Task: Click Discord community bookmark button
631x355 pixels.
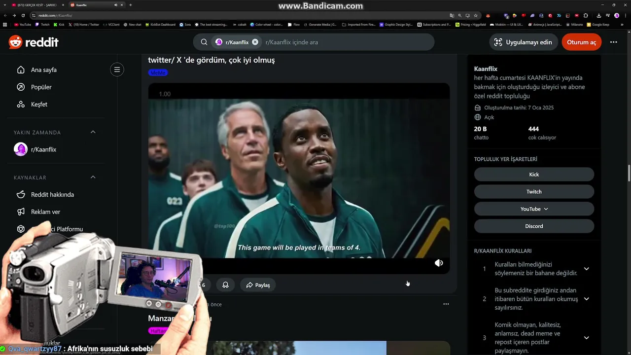Action: click(x=534, y=226)
